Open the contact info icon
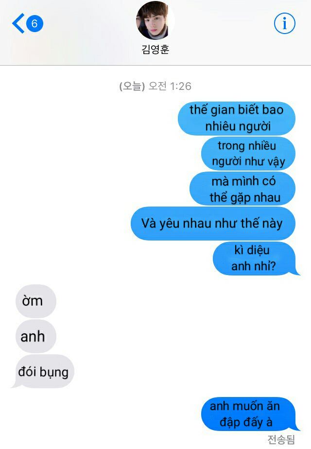 [284, 23]
